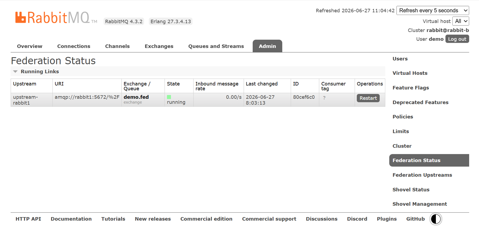Viewport: 479px width, 239px height.
Task: Open the Refresh every 5 seconds dropdown
Action: click(x=433, y=10)
